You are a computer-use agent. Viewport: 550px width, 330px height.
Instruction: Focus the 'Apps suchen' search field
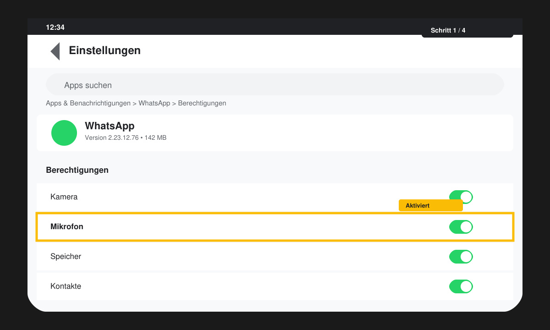(x=275, y=84)
